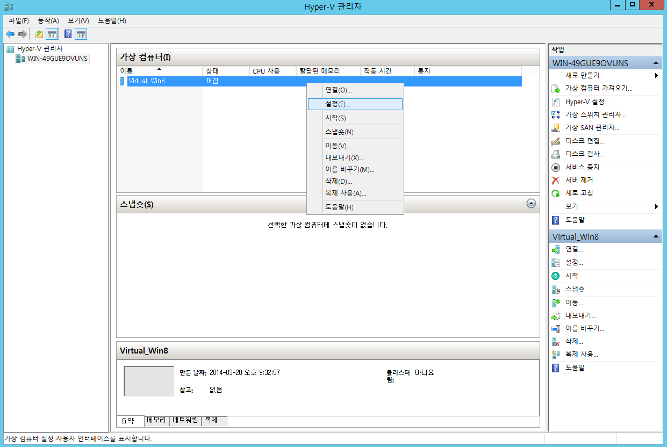Click 내보내기... under Virtual_Win8 actions

pos(605,315)
